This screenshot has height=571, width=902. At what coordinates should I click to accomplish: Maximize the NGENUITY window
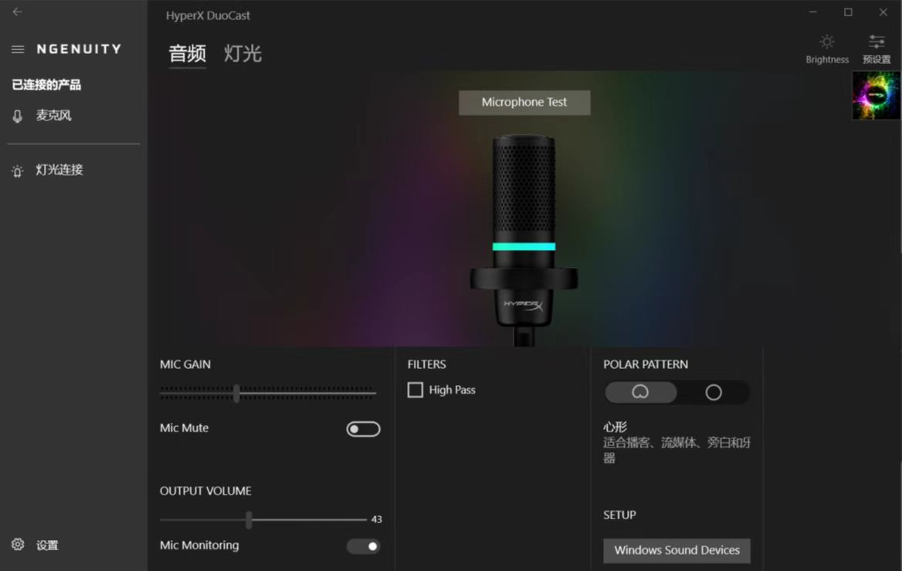[x=848, y=12]
